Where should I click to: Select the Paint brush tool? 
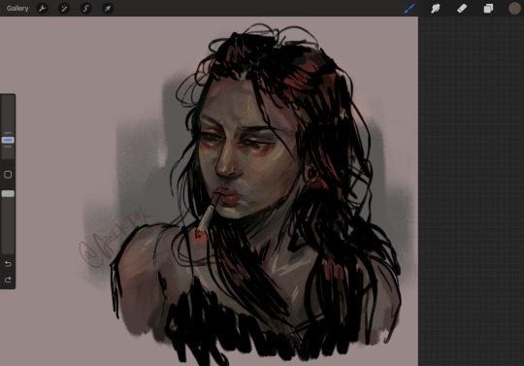(x=409, y=9)
